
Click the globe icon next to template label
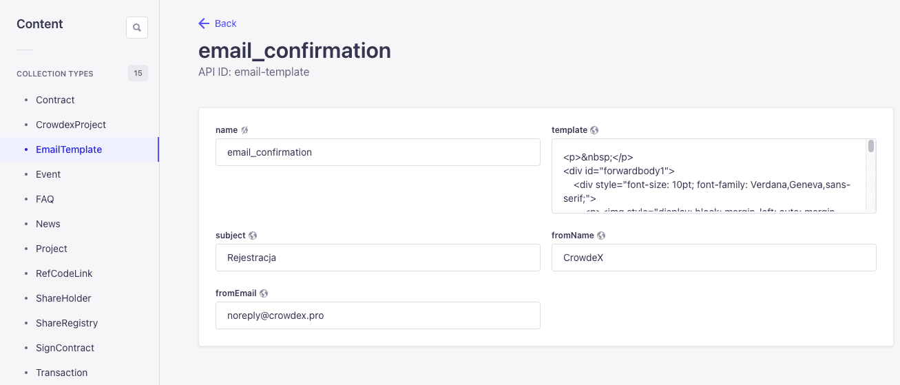tap(594, 130)
